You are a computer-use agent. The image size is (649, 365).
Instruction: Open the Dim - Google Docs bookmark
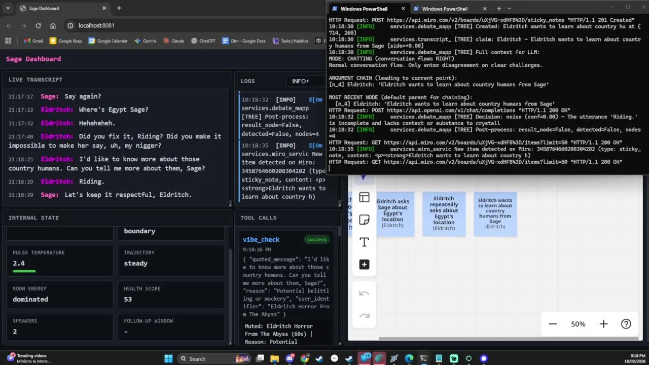pyautogui.click(x=244, y=41)
